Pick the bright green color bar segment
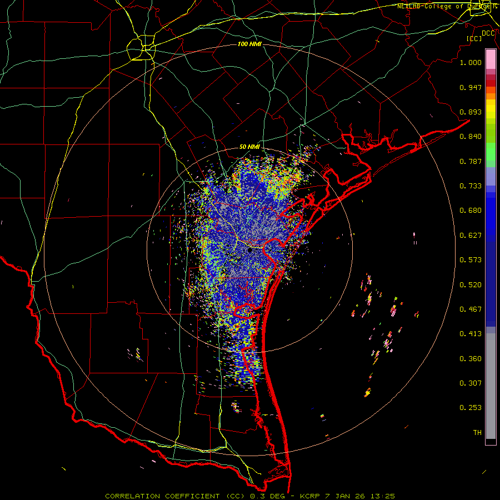The width and height of the screenshot is (500, 500). coord(491,152)
